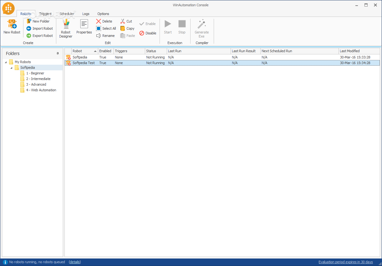Maximize the WinAutomation Console window
The image size is (382, 266).
366,5
